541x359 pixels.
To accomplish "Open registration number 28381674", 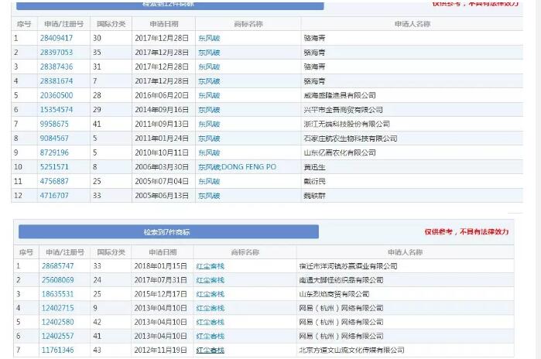I will pos(56,81).
